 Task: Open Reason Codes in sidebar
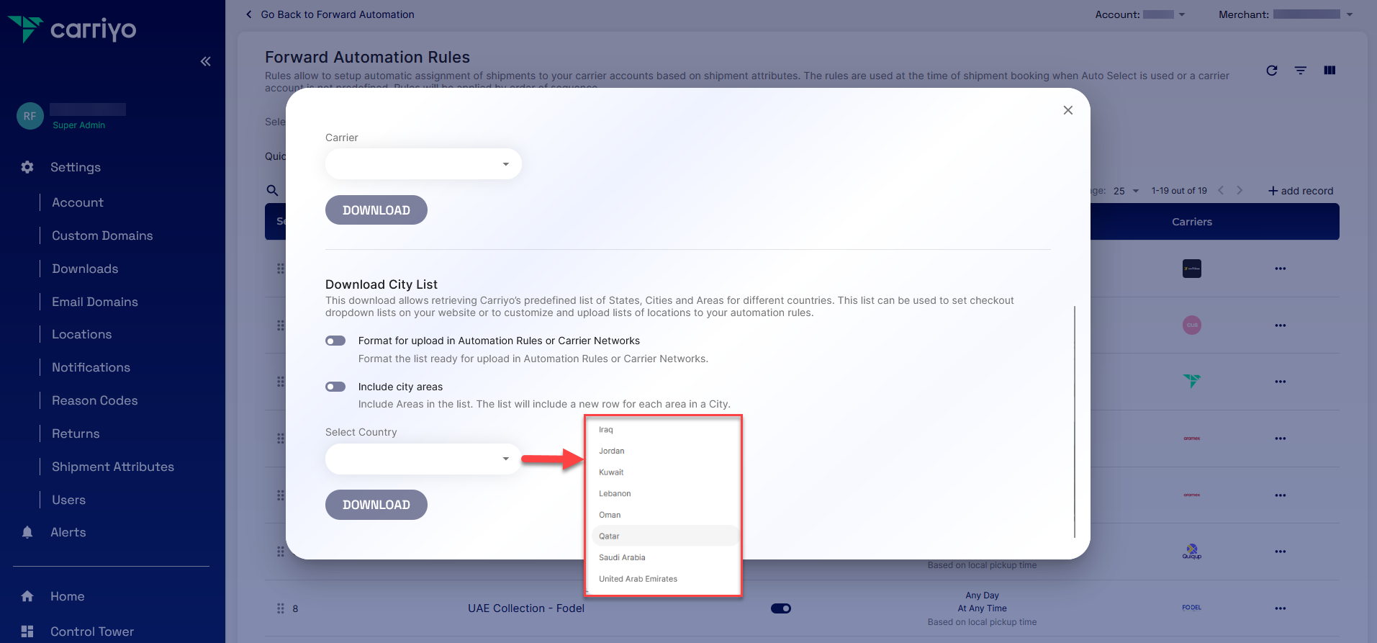tap(95, 400)
